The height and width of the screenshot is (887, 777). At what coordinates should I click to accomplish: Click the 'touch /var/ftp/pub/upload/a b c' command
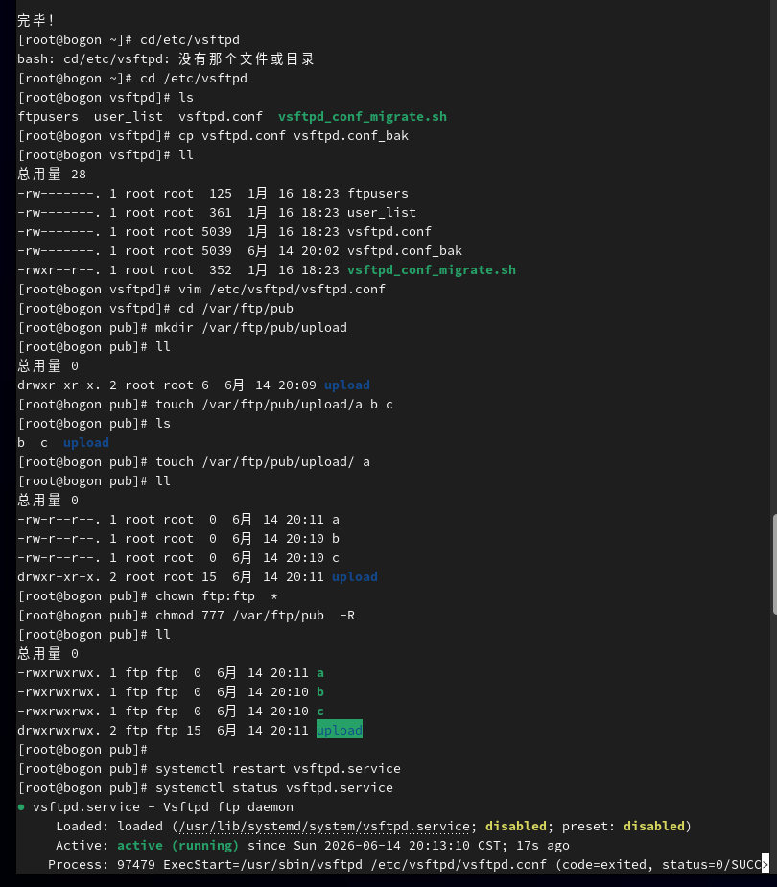click(x=274, y=405)
